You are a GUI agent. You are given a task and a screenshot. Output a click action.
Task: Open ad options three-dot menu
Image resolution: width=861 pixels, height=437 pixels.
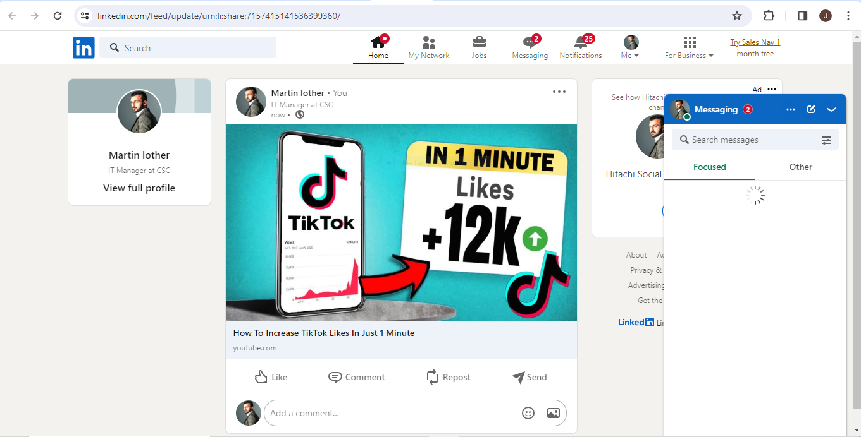click(772, 89)
